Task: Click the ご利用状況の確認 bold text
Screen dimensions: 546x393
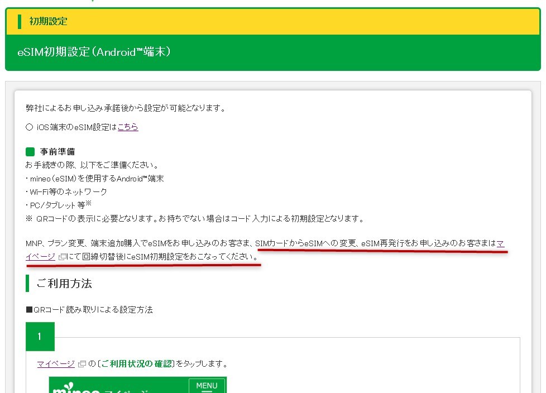Action: click(x=136, y=364)
